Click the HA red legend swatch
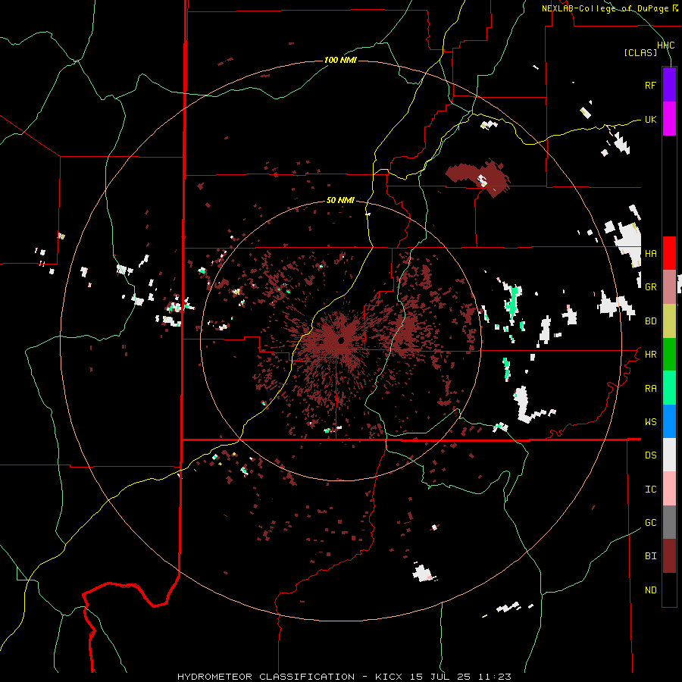The image size is (682, 682). click(x=669, y=253)
